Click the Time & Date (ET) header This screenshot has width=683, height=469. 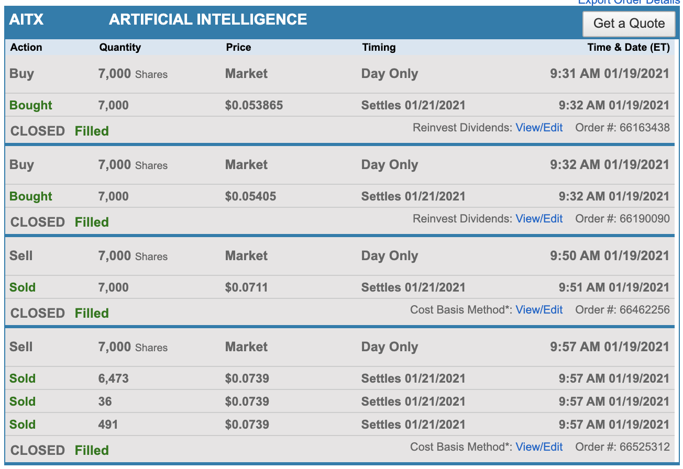(628, 47)
